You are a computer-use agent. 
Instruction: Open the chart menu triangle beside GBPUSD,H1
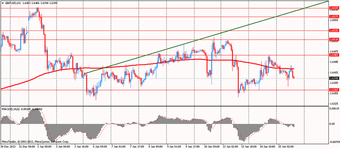pos(3,3)
